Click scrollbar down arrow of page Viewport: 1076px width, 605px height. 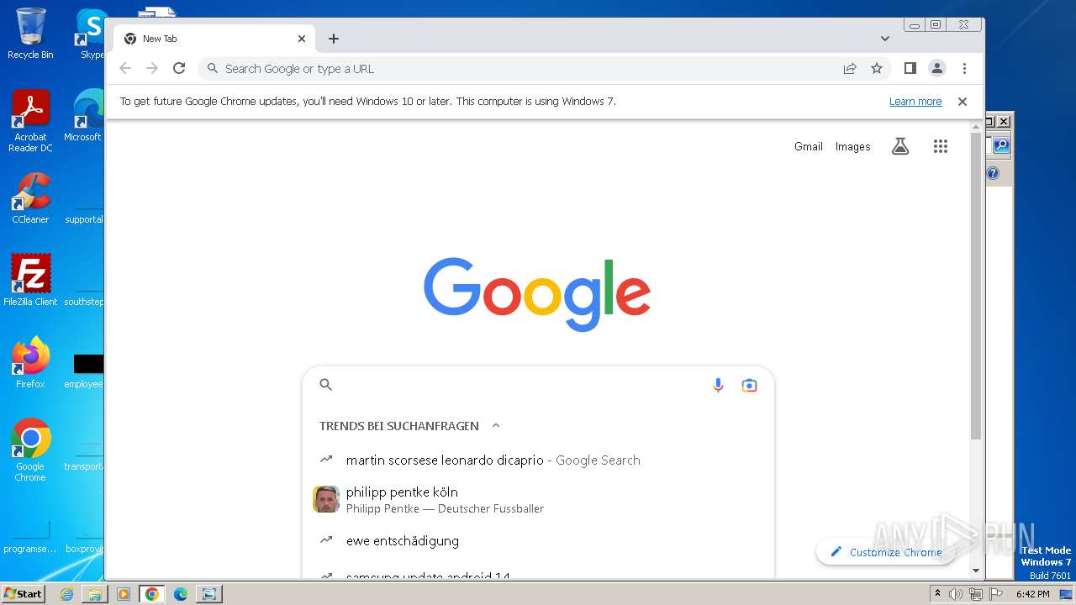[x=976, y=571]
